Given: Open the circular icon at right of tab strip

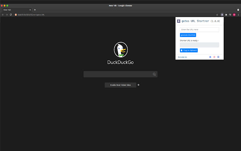Looking at the screenshot, I should (238, 10).
